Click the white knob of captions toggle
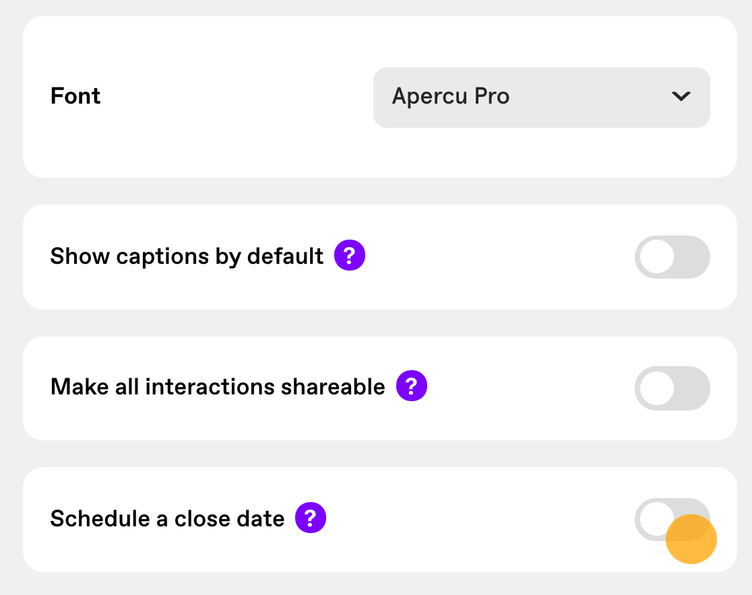Image resolution: width=752 pixels, height=595 pixels. (657, 257)
